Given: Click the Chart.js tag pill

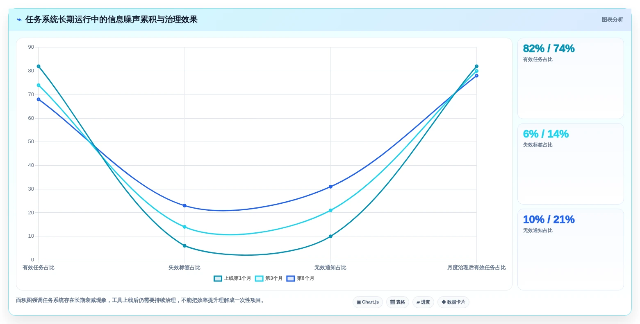Looking at the screenshot, I should click(x=368, y=302).
